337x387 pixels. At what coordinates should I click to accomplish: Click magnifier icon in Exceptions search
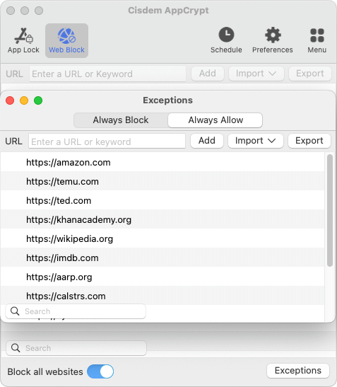tap(15, 311)
